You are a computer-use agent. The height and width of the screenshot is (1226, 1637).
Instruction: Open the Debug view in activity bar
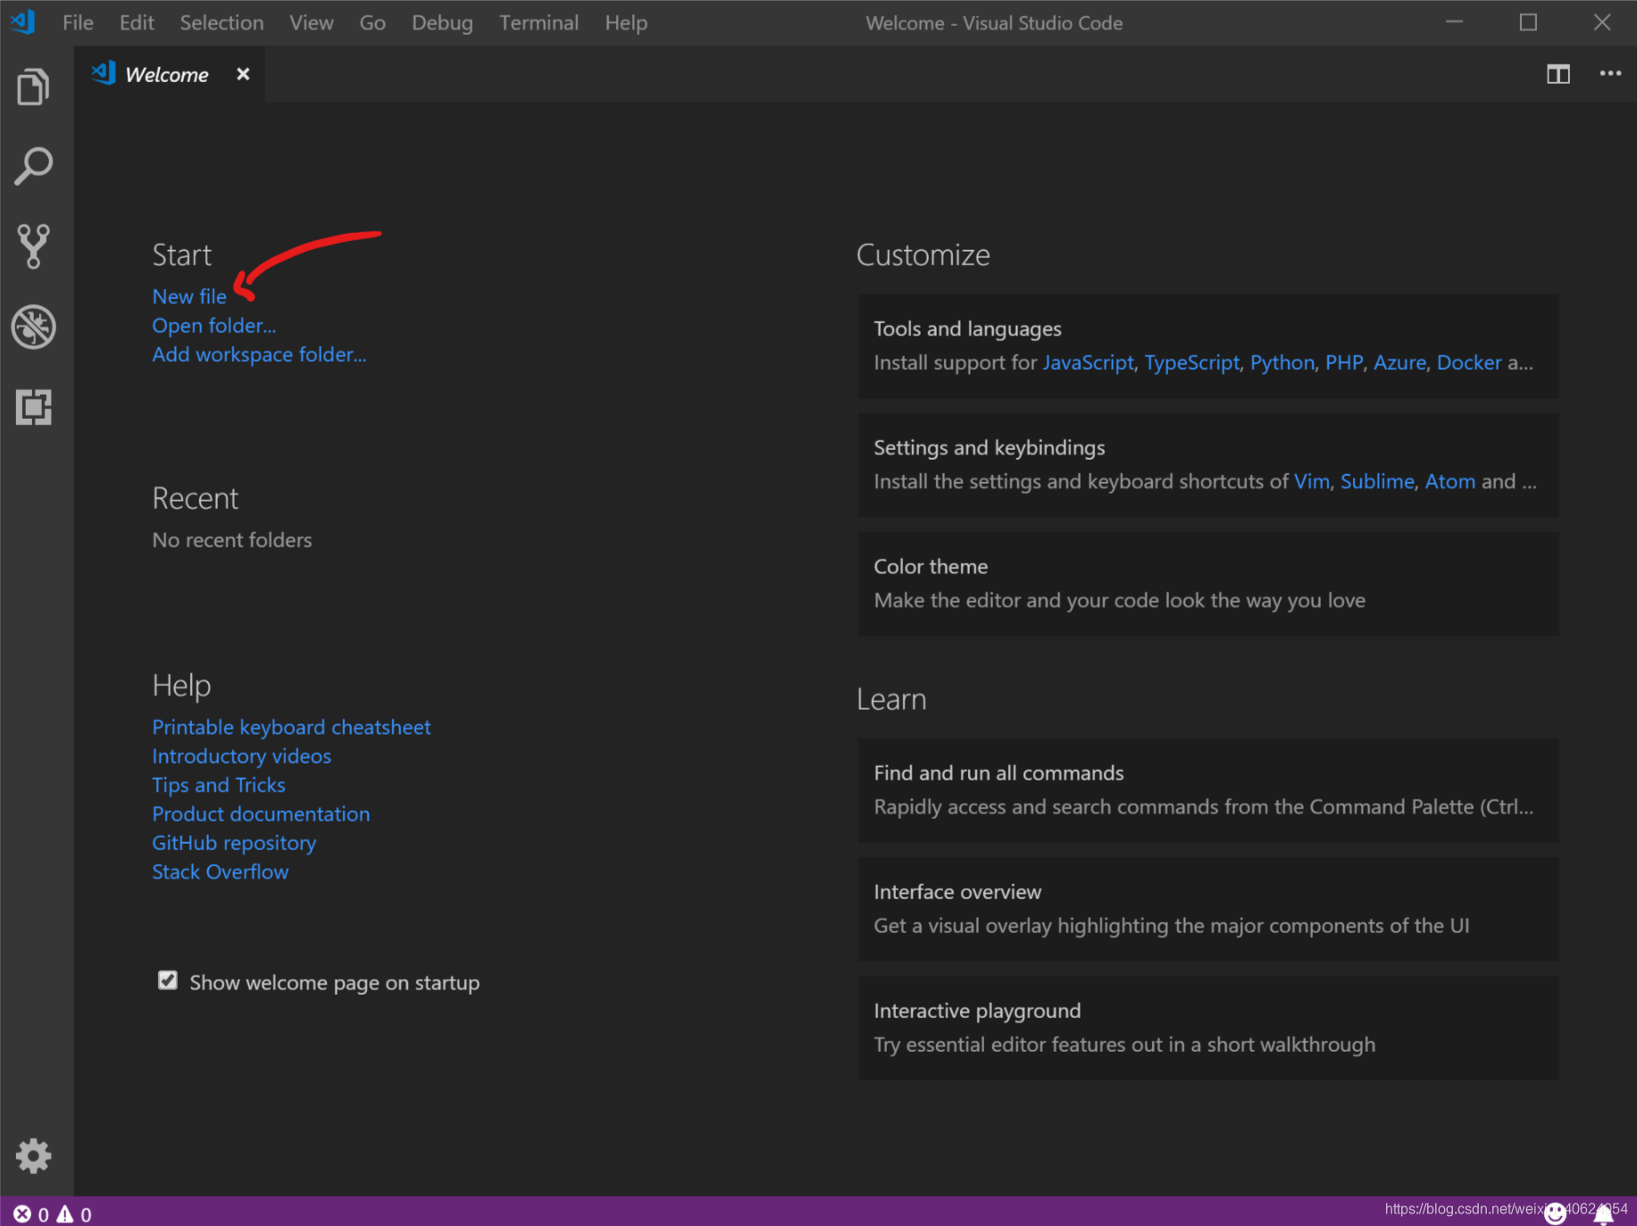[34, 327]
